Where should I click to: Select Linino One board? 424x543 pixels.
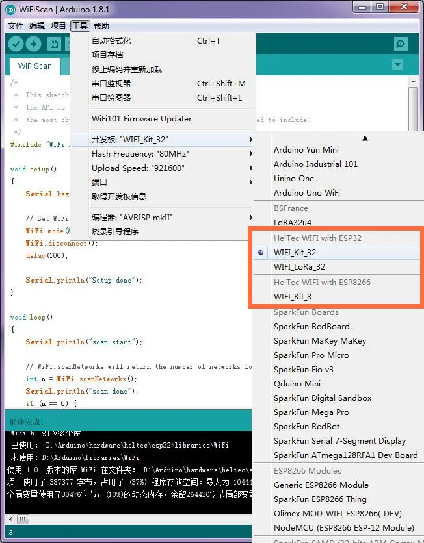[x=338, y=179]
